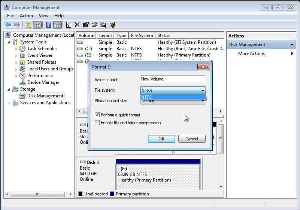Select NTFS option in dropdown list
This screenshot has width=300, height=210.
click(173, 97)
